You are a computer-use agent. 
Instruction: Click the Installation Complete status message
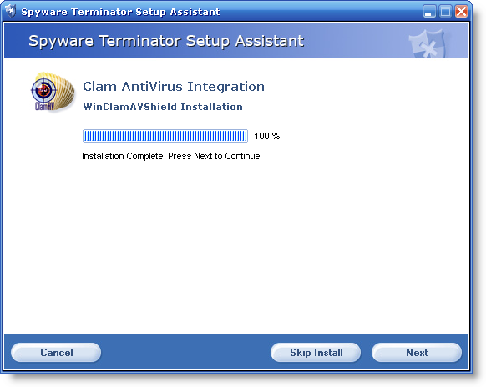point(171,156)
